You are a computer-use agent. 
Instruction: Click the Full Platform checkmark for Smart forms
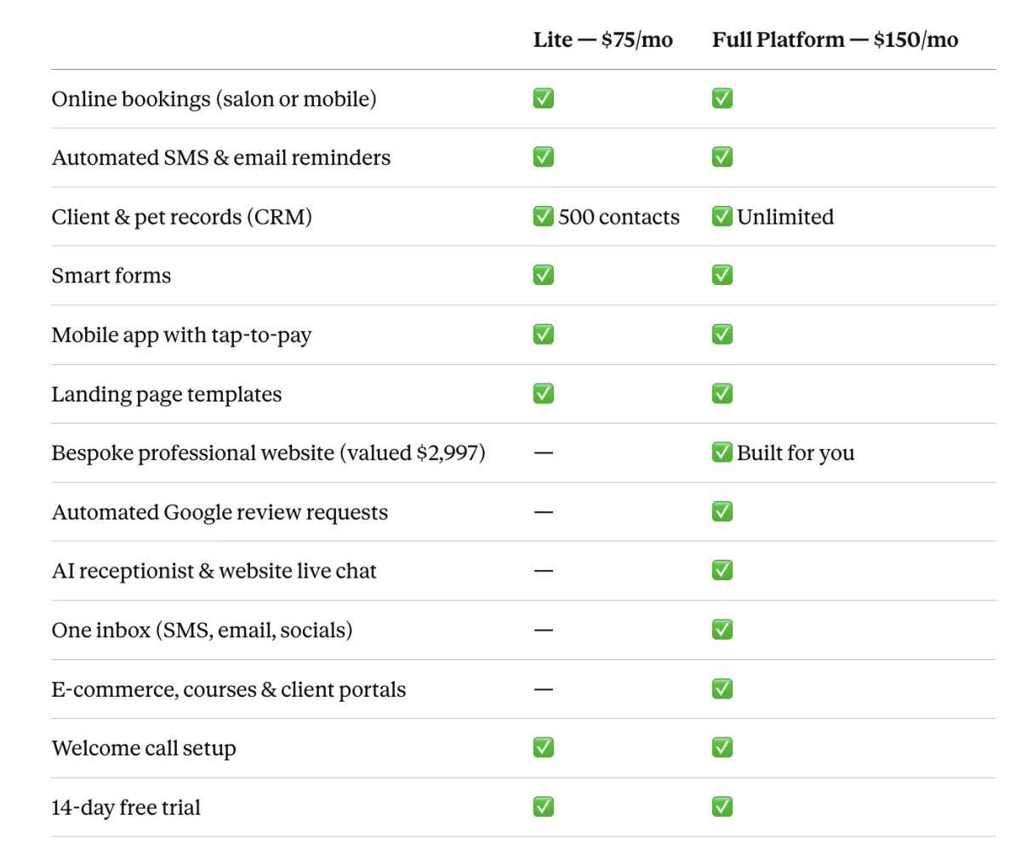click(722, 275)
